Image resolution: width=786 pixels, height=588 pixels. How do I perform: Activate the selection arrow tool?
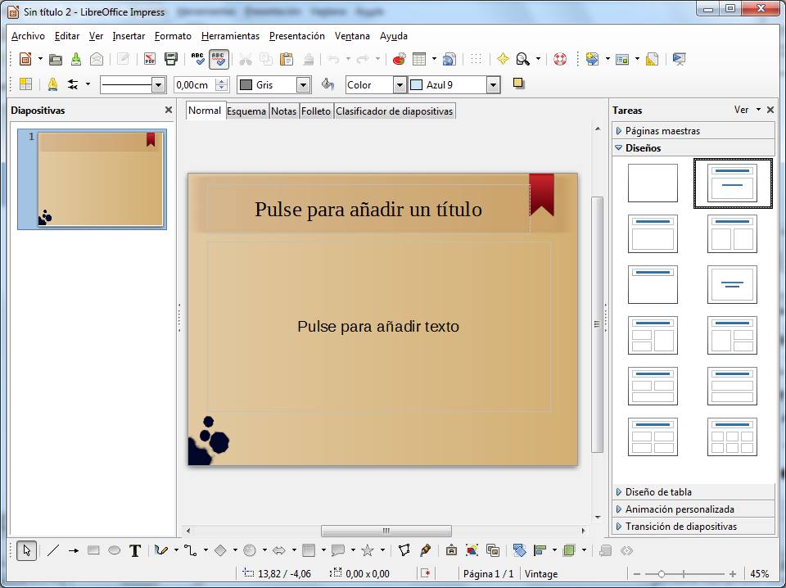pyautogui.click(x=25, y=550)
